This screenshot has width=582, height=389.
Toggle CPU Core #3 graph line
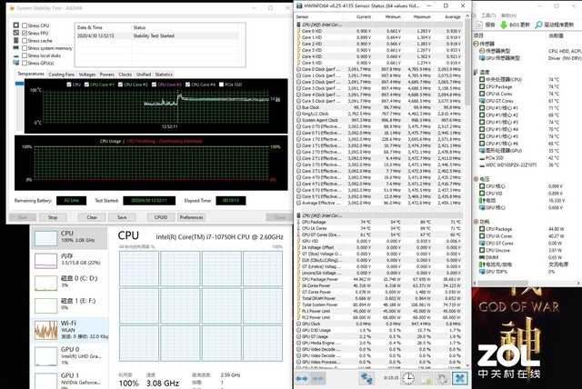pos(155,85)
